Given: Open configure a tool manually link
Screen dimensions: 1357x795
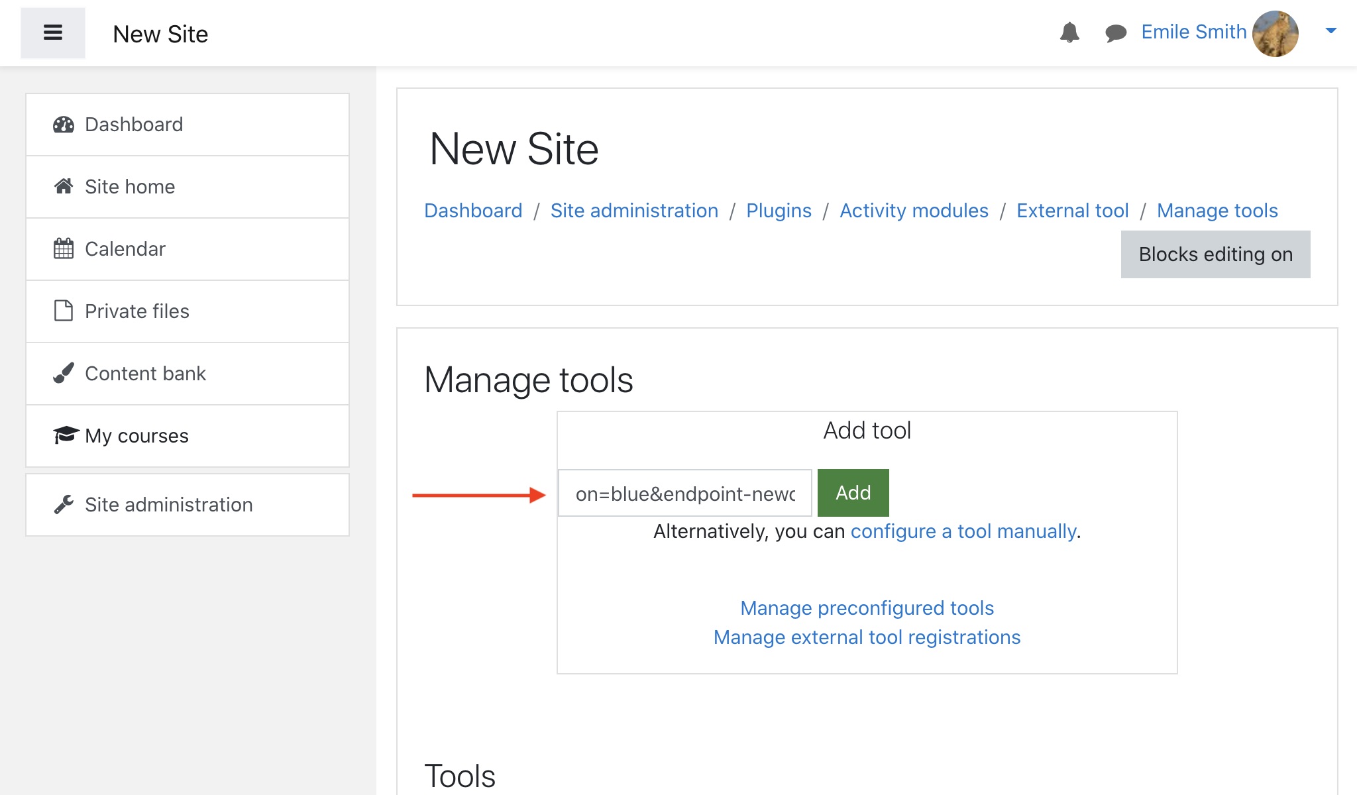Looking at the screenshot, I should tap(963, 531).
